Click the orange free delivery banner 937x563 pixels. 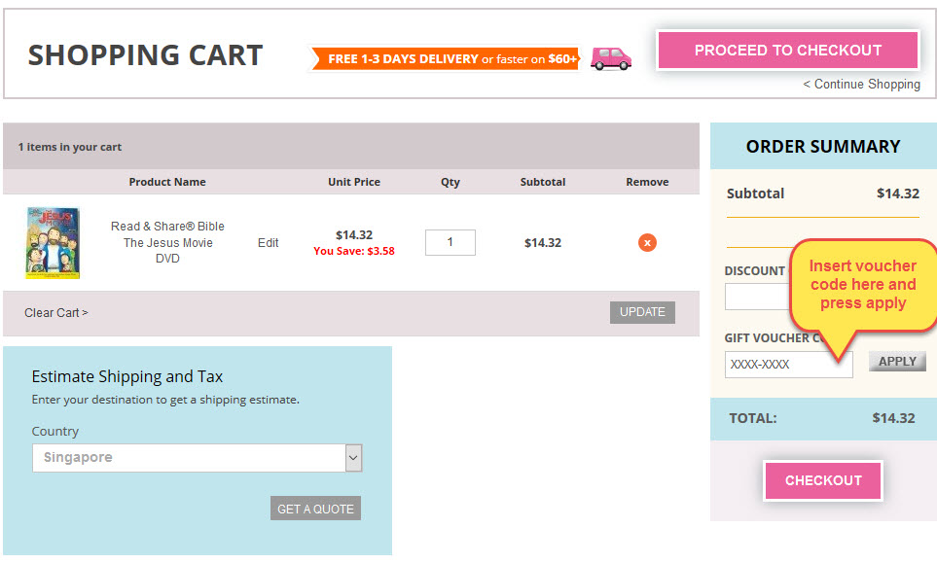point(445,59)
